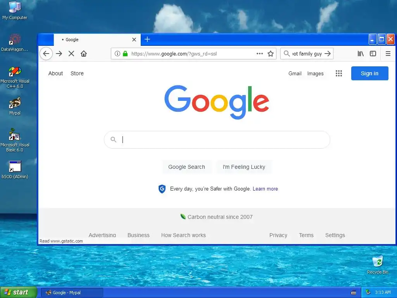This screenshot has height=298, width=397.
Task: Click the keyboard icon in taskbar
Action: 354,293
